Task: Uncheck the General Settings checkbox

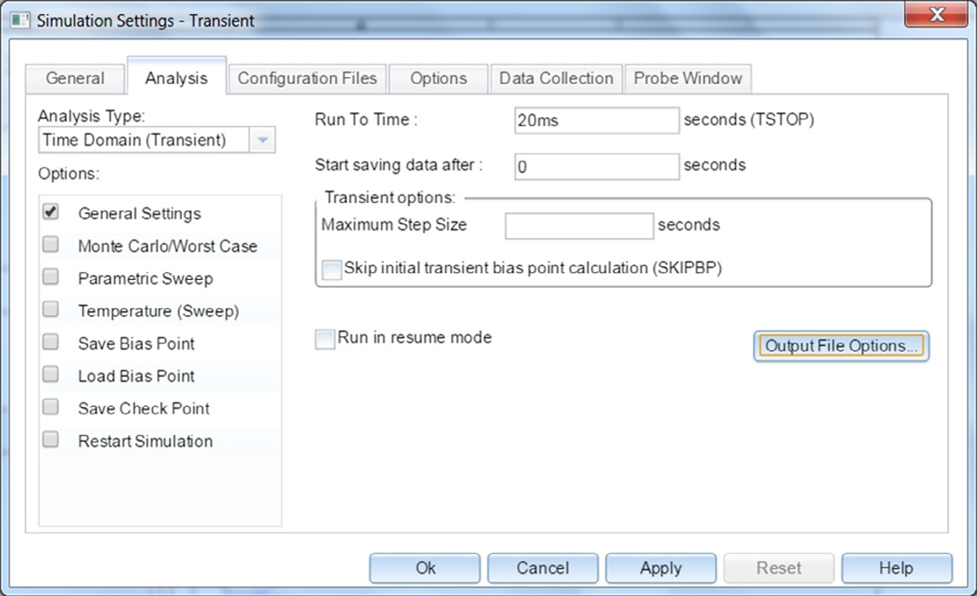Action: pyautogui.click(x=51, y=213)
